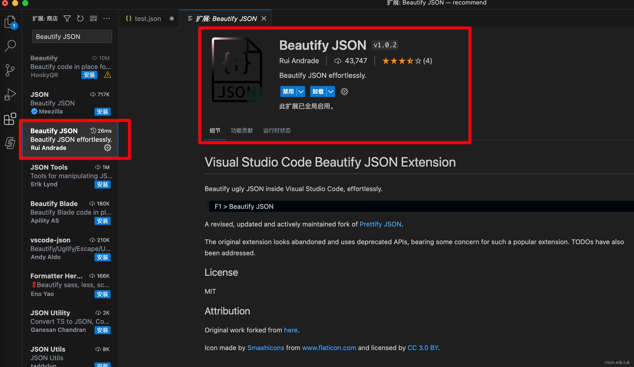
Task: Click the 禁用 button to disable extension
Action: click(288, 91)
